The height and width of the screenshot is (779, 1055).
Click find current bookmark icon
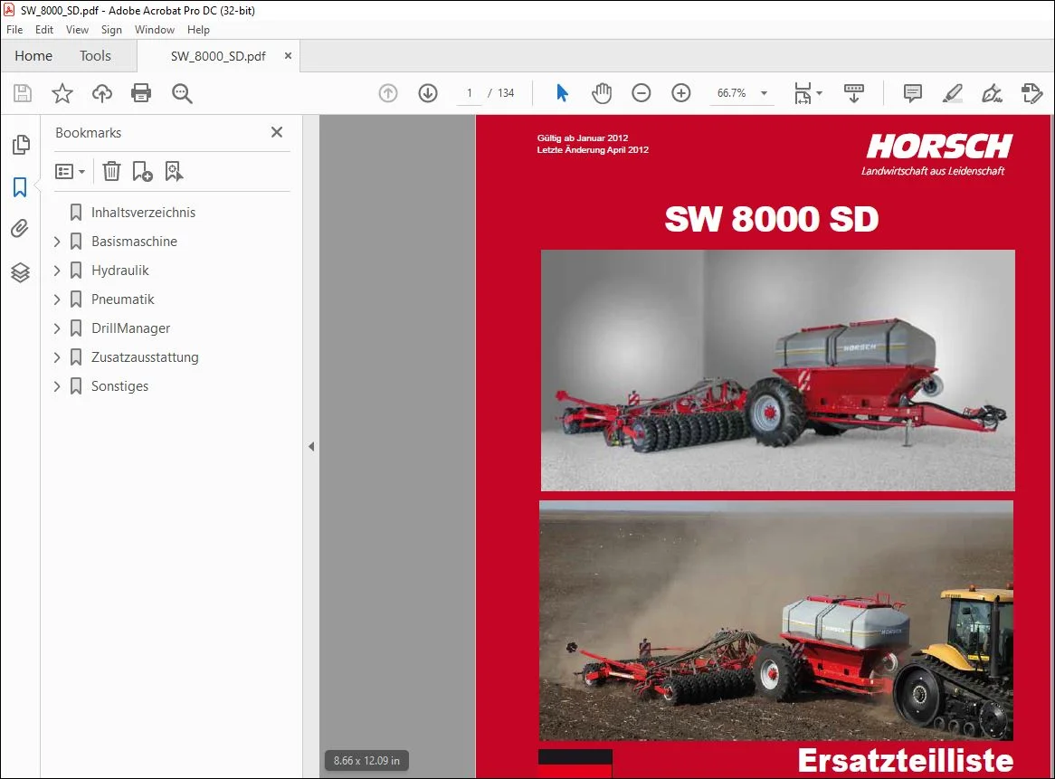(x=174, y=172)
